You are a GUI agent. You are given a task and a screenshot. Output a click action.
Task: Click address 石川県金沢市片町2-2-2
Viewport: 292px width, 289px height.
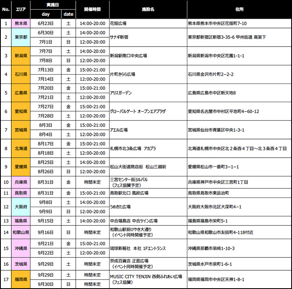(210, 74)
